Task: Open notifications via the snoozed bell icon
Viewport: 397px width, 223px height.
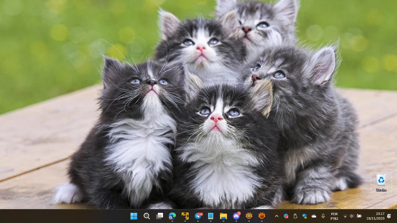Action: pos(389,216)
